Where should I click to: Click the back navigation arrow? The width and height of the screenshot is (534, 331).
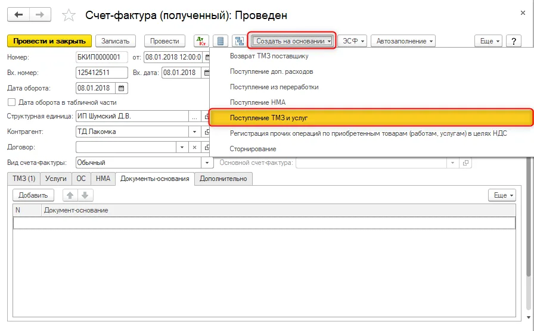click(x=18, y=15)
